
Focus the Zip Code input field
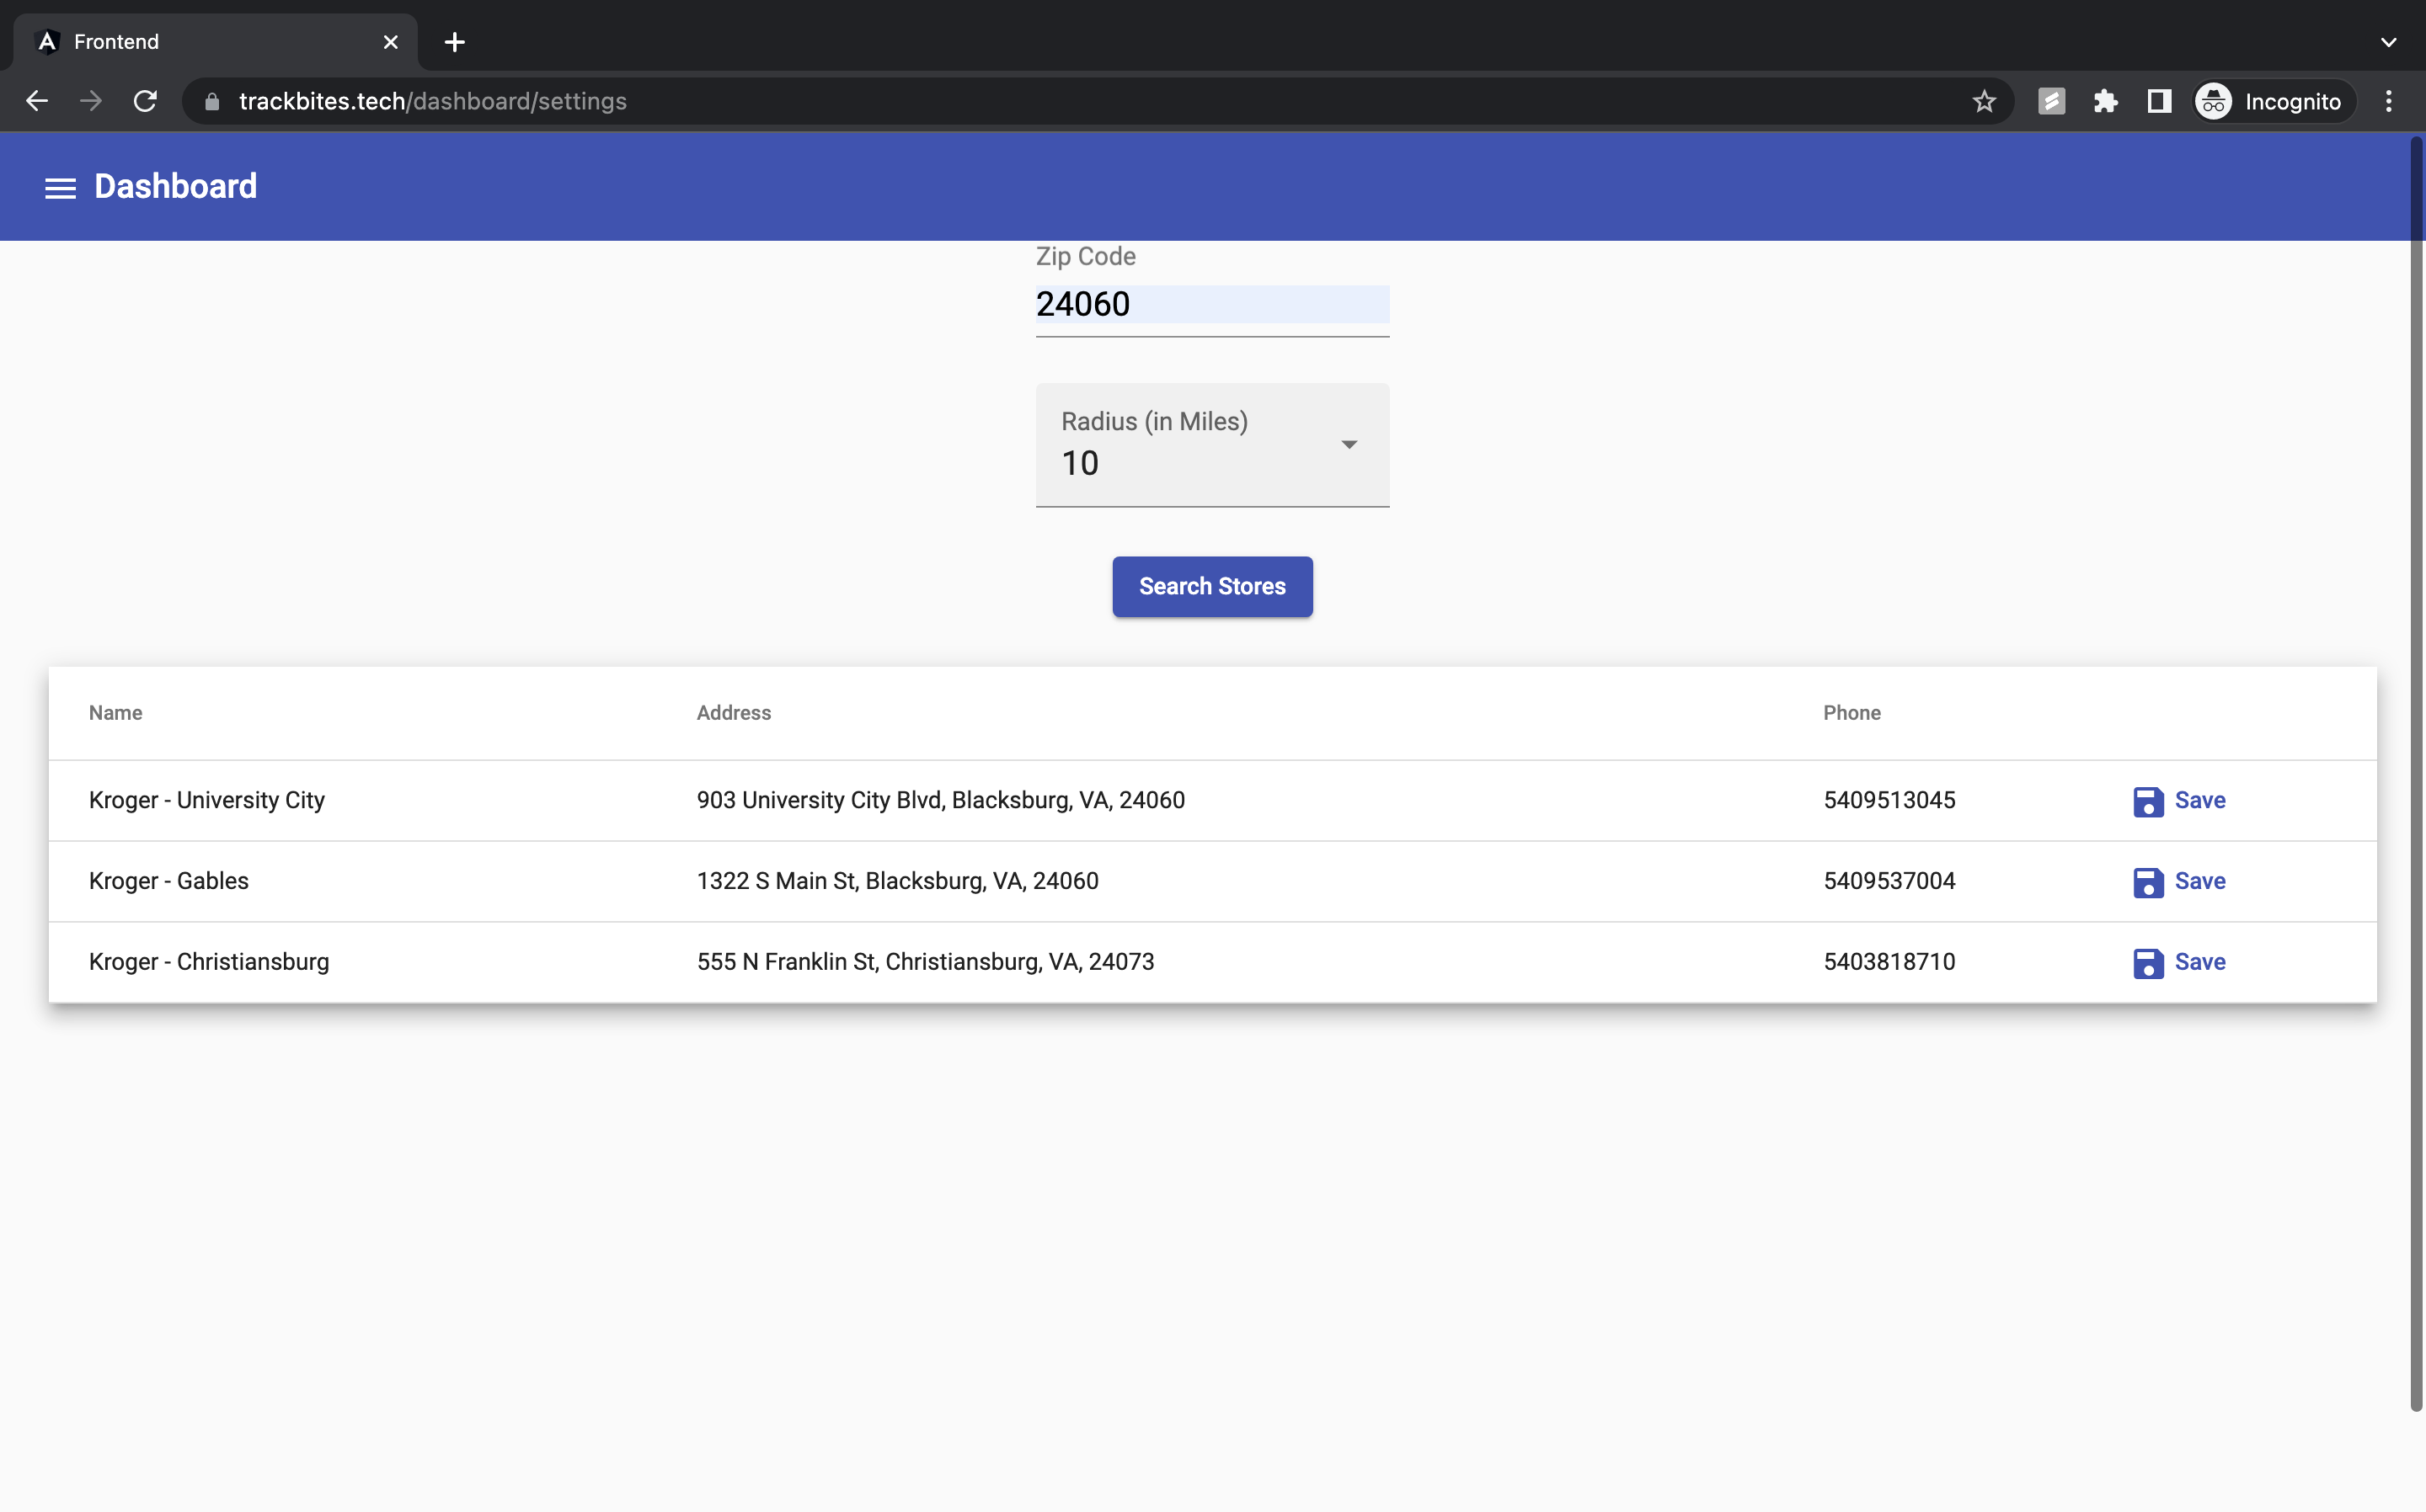pyautogui.click(x=1211, y=304)
